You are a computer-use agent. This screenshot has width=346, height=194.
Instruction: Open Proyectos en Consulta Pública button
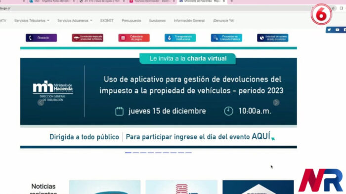(226, 38)
